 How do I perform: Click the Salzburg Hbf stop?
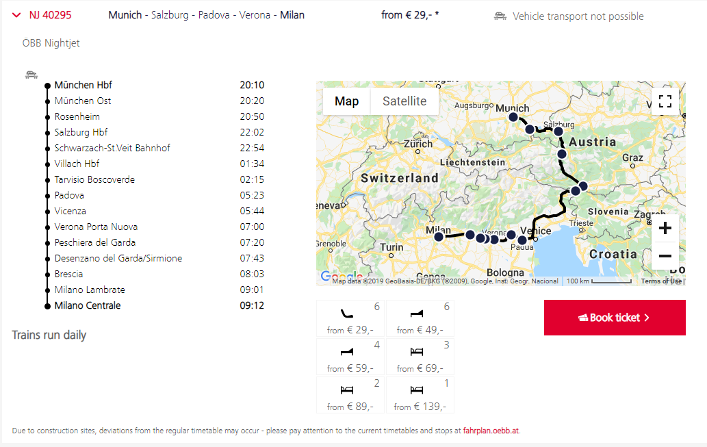pyautogui.click(x=81, y=132)
